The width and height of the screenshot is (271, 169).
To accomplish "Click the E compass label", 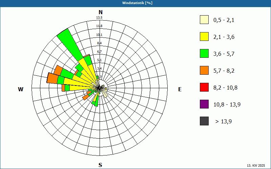I will point(180,89).
